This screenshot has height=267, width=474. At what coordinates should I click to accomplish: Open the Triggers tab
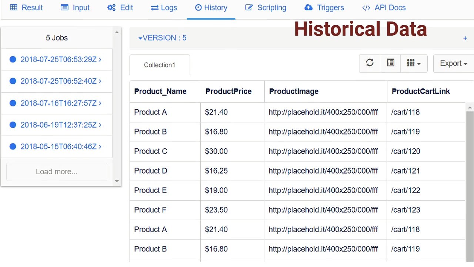[324, 8]
